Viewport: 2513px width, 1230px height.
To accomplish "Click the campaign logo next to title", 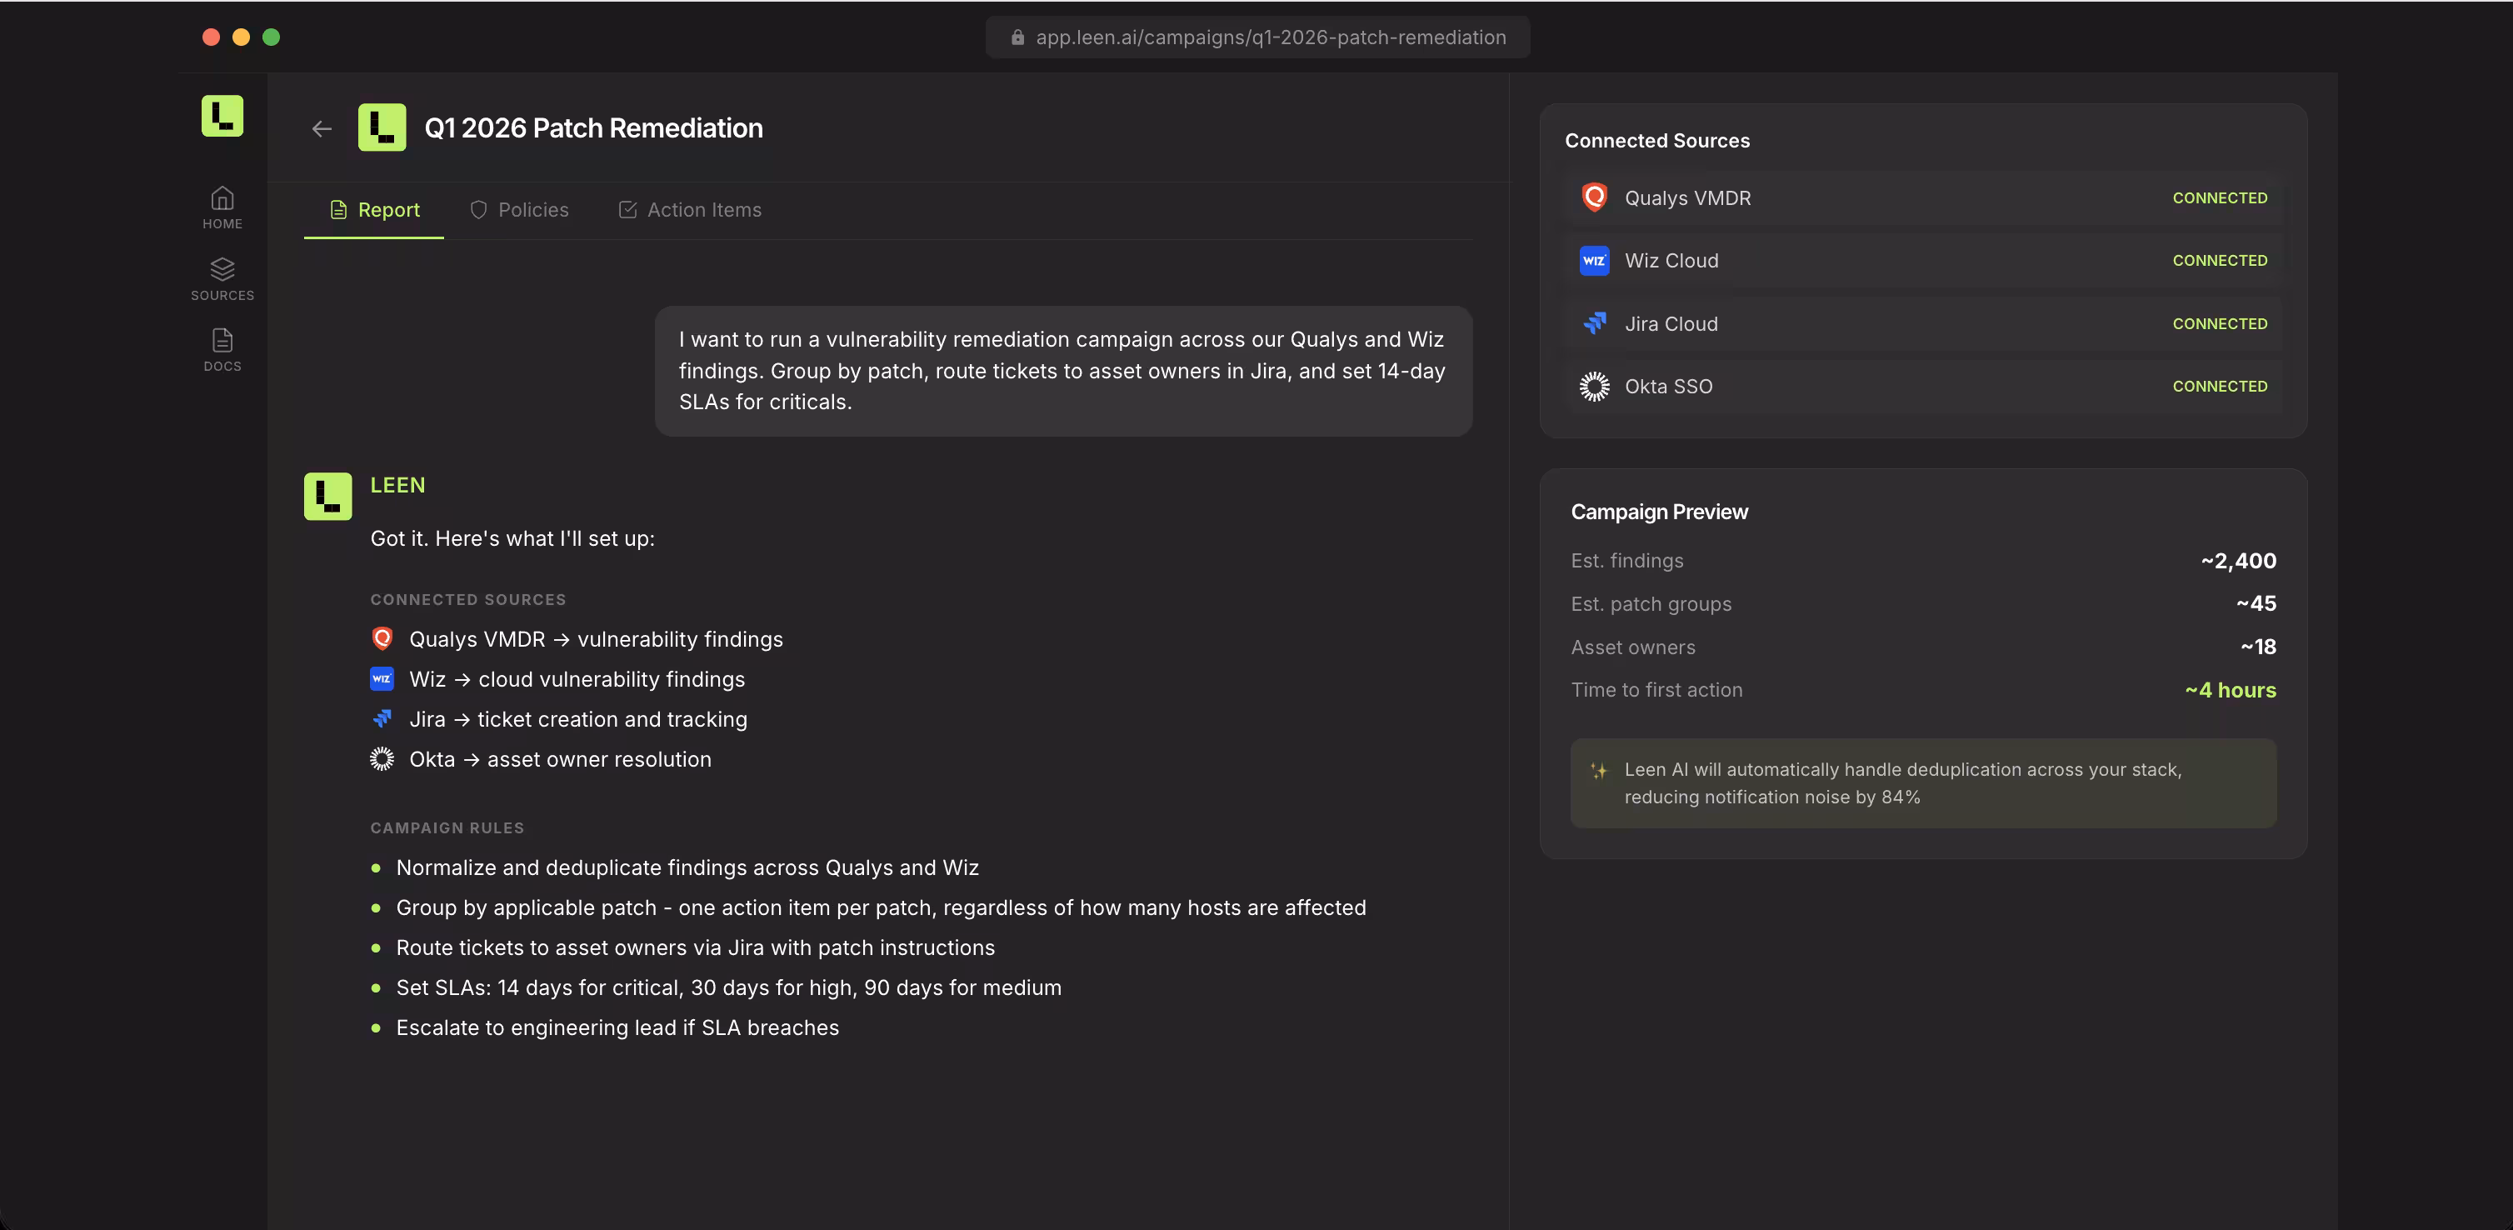I will coord(382,127).
